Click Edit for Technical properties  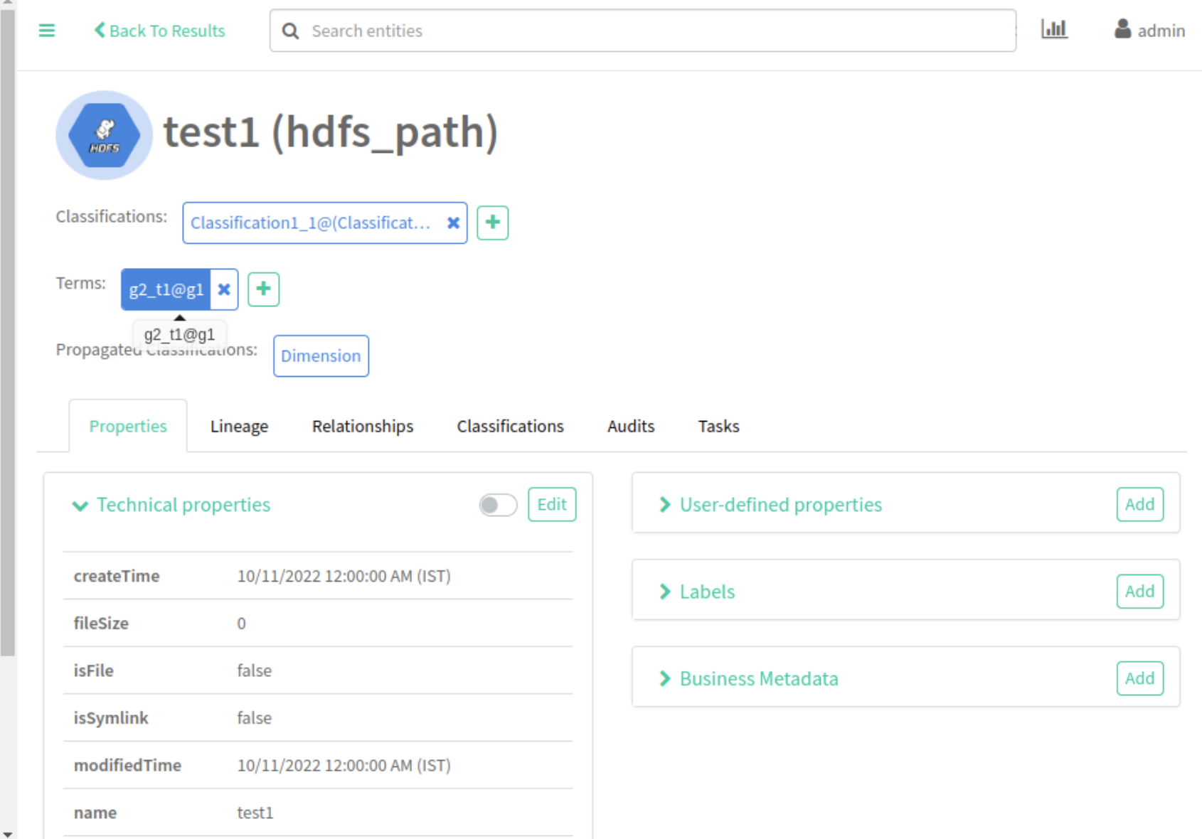click(x=551, y=505)
